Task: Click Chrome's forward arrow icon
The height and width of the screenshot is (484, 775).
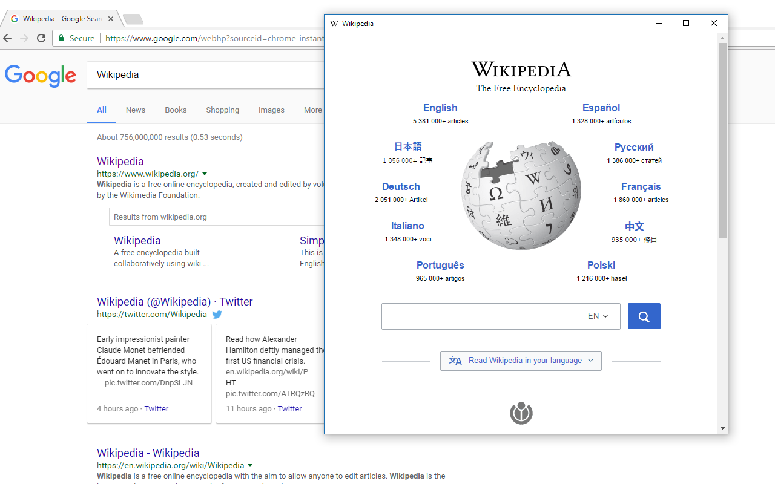Action: tap(24, 38)
